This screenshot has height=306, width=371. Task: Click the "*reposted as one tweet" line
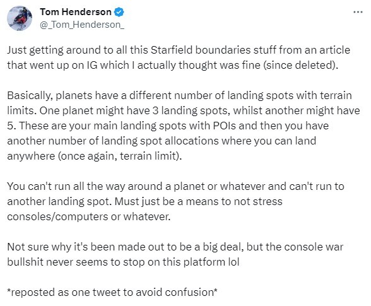click(x=112, y=292)
